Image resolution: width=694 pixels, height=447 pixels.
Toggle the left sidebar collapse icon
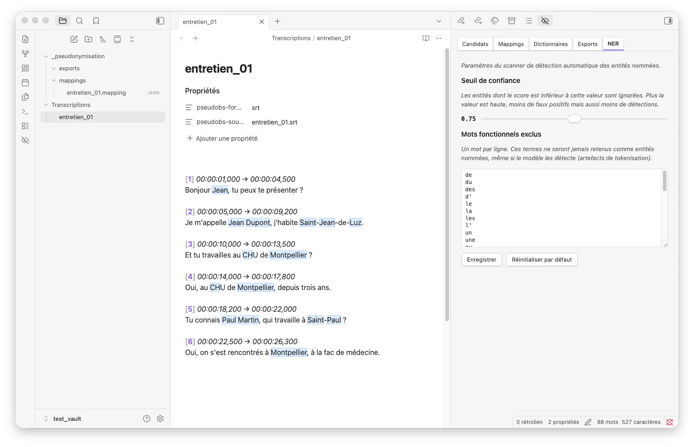coord(160,21)
